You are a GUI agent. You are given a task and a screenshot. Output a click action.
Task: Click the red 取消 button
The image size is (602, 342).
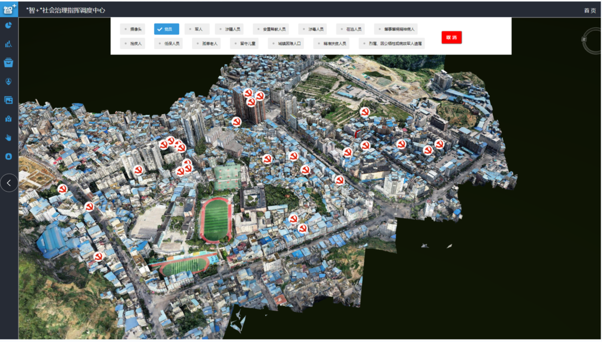click(452, 38)
